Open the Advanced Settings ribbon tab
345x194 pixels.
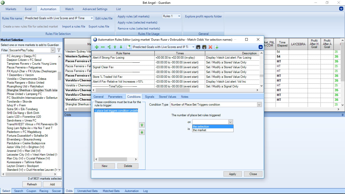click(x=95, y=9)
